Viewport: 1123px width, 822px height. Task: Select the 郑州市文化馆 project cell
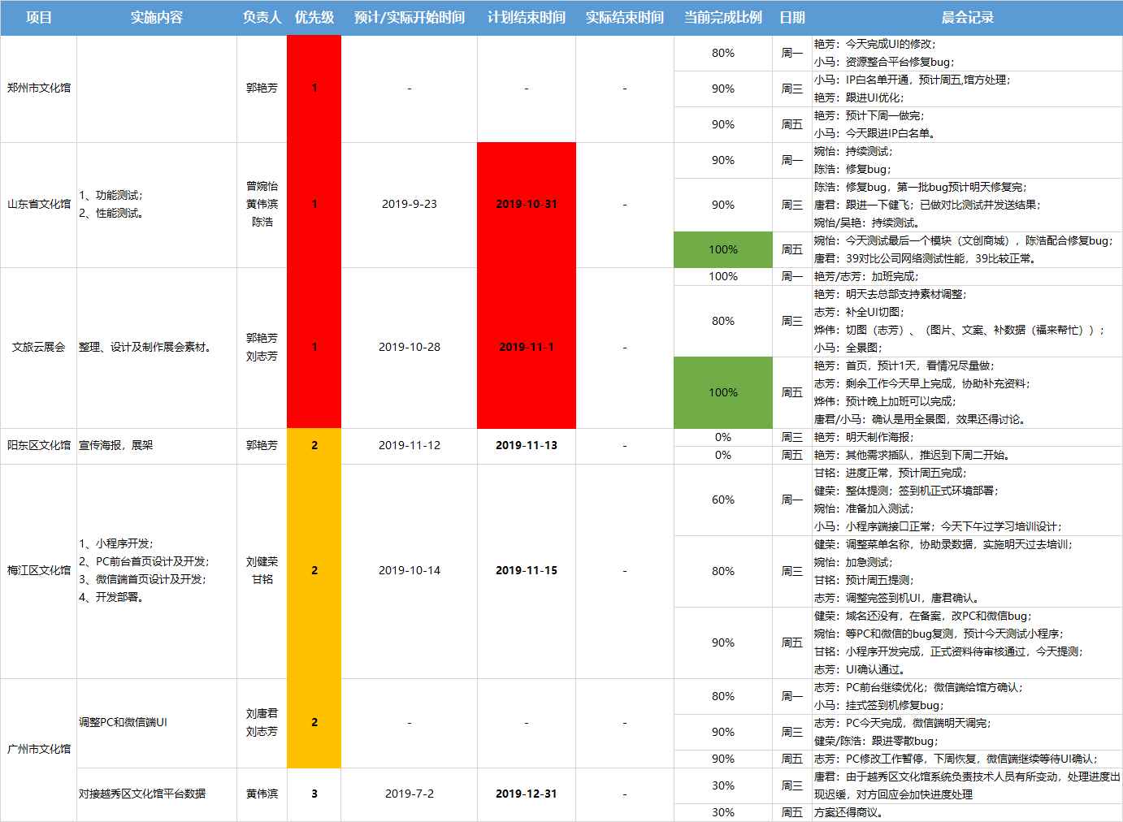pyautogui.click(x=38, y=89)
